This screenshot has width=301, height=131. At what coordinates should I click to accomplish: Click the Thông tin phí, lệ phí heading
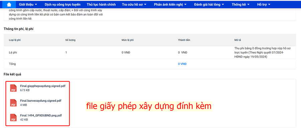click(19, 29)
